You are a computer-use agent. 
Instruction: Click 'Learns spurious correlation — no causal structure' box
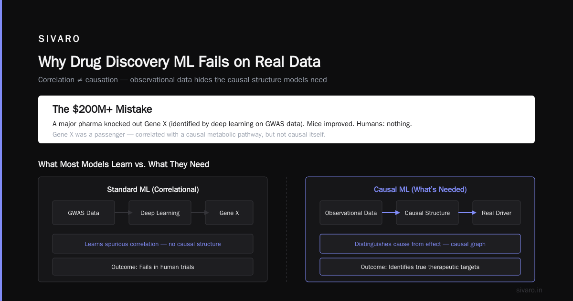(153, 244)
